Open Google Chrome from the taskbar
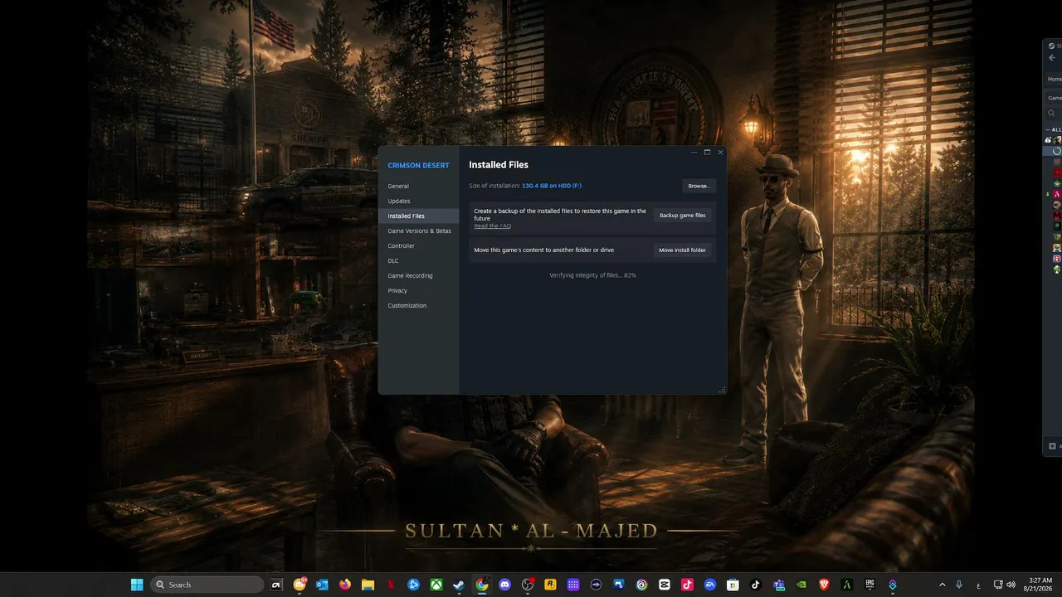This screenshot has height=597, width=1062. [481, 585]
